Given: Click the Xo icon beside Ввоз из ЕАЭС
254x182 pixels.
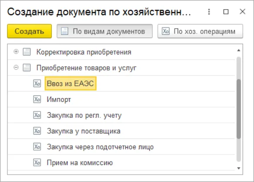Looking at the screenshot, I should (x=37, y=84).
